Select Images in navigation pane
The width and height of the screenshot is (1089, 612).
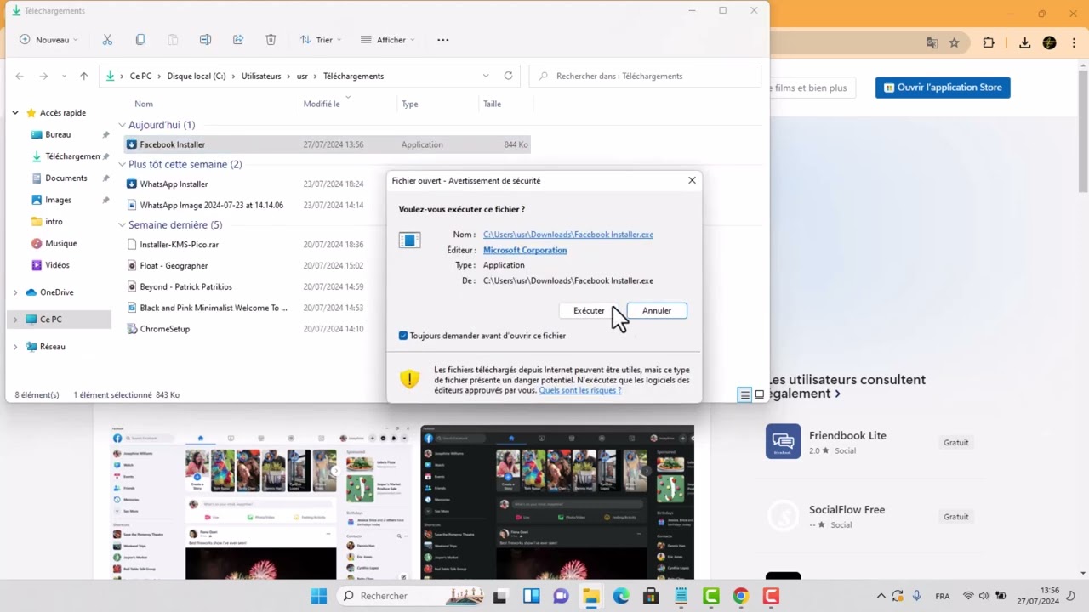click(x=58, y=200)
